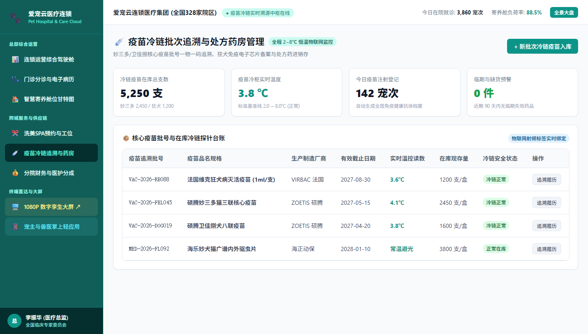Click the syringe icon in the page title
This screenshot has width=588, height=334.
pyautogui.click(x=119, y=42)
